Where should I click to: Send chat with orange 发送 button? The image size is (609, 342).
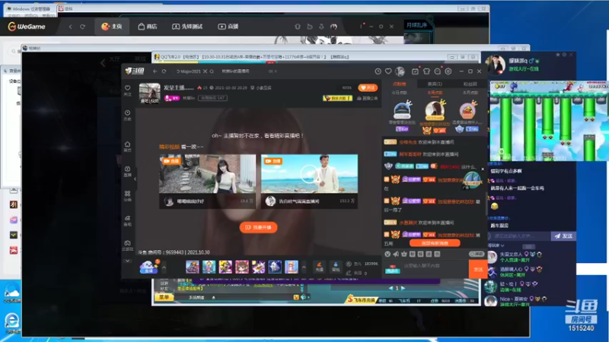[478, 269]
